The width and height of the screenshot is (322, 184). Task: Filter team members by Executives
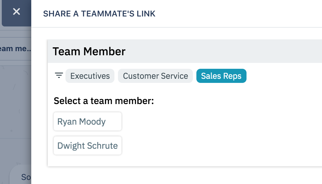tap(90, 76)
